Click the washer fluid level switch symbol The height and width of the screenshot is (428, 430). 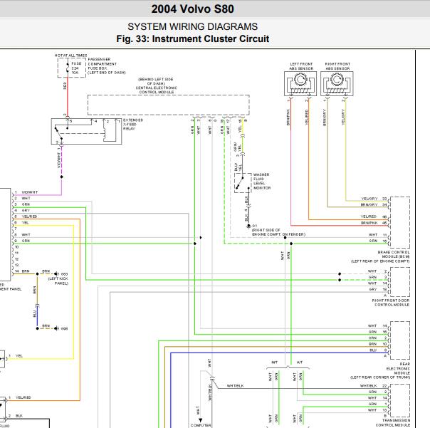pos(243,183)
